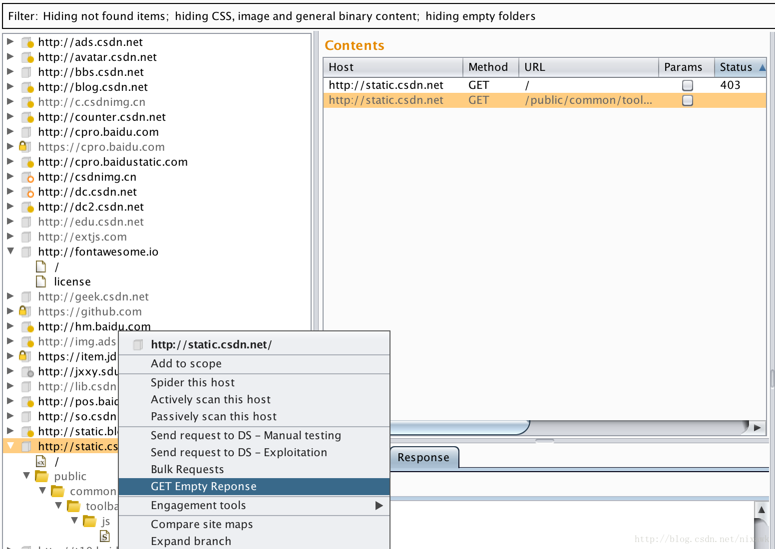775x549 pixels.
Task: Click the https cpro.baidu.com lock icon
Action: click(25, 147)
